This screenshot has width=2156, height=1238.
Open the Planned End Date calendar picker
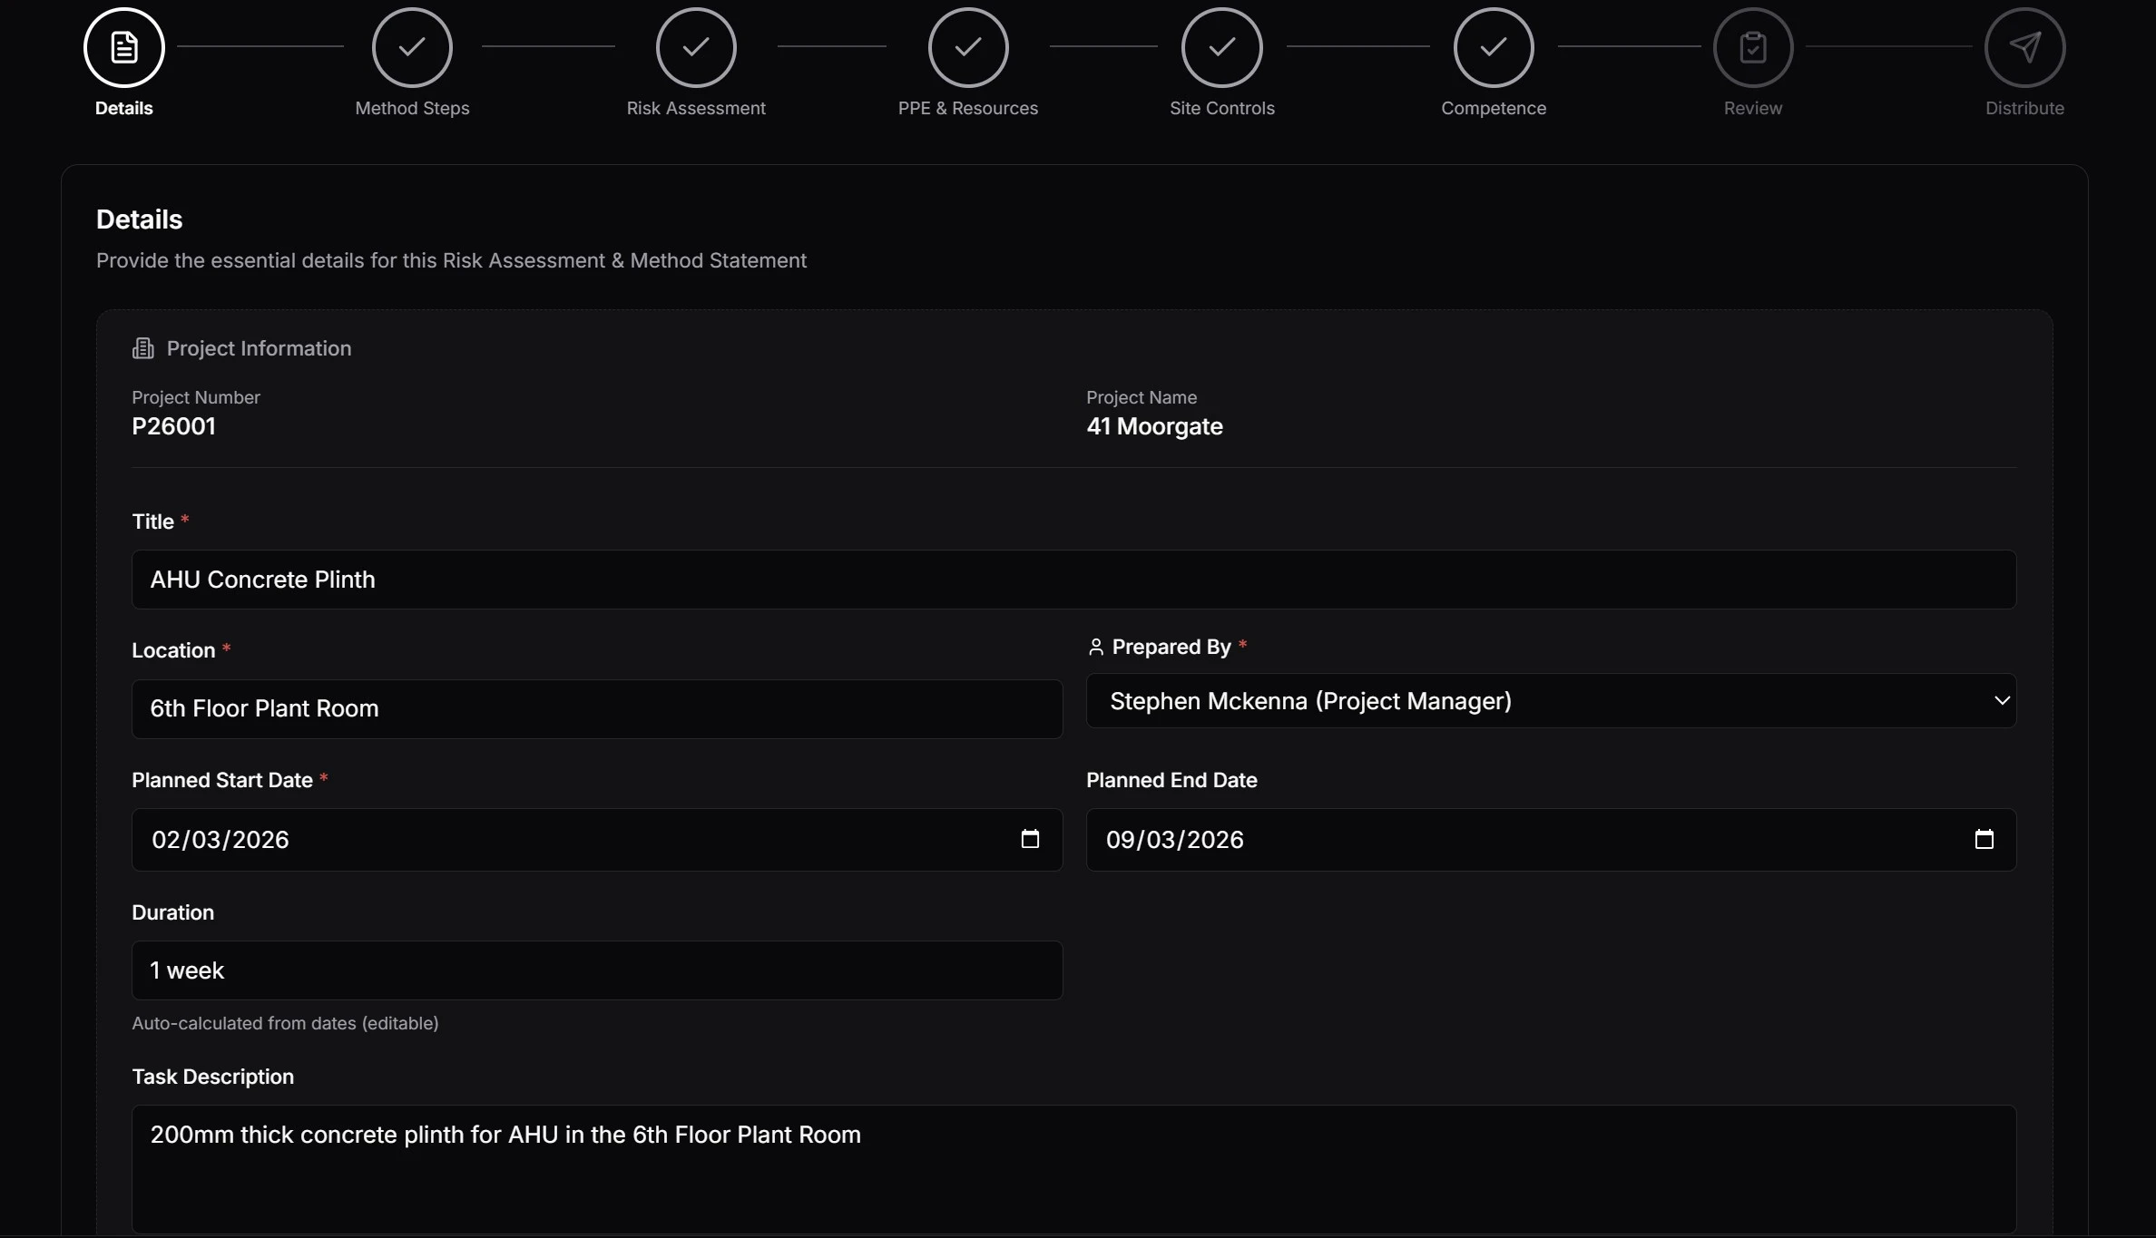point(1984,839)
